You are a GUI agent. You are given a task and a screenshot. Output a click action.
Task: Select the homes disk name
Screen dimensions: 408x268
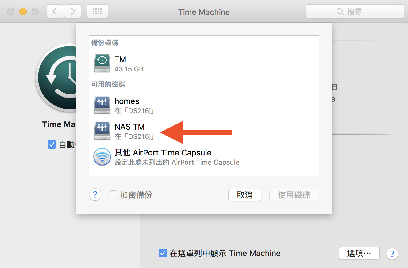pyautogui.click(x=127, y=101)
